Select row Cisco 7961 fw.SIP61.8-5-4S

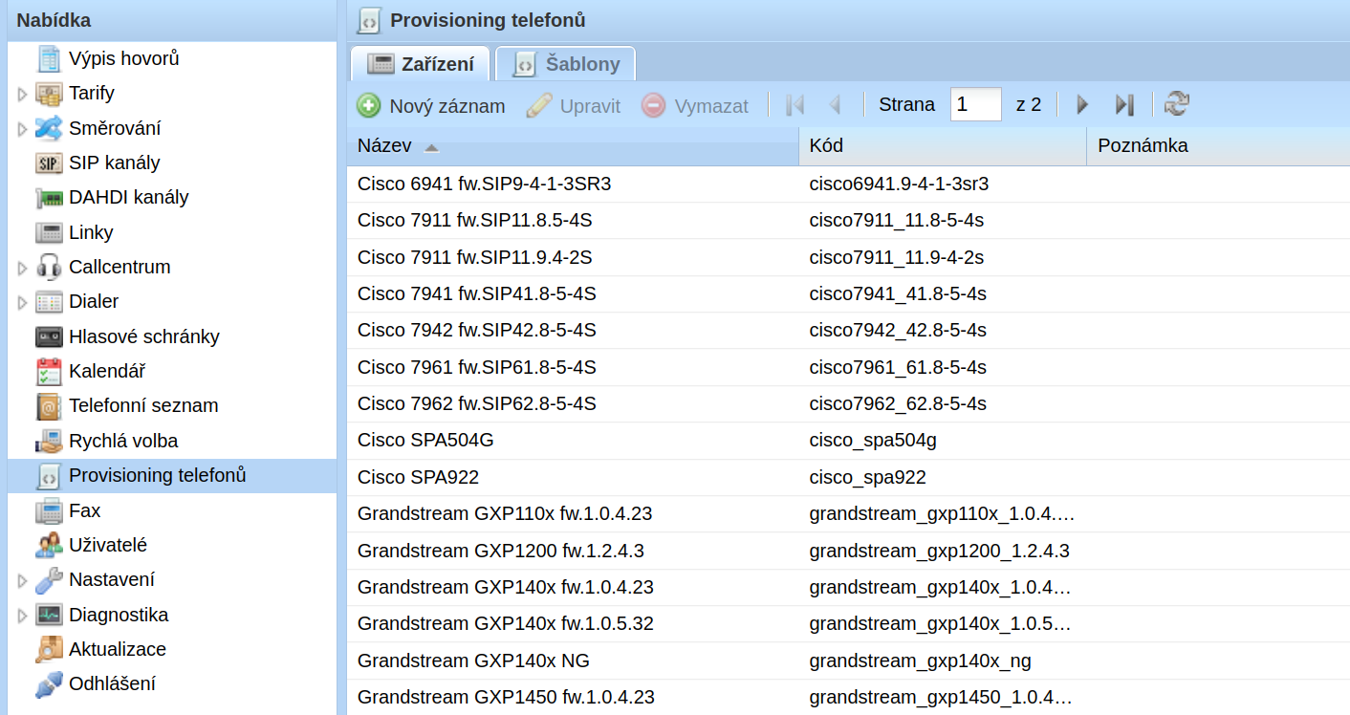click(x=848, y=367)
